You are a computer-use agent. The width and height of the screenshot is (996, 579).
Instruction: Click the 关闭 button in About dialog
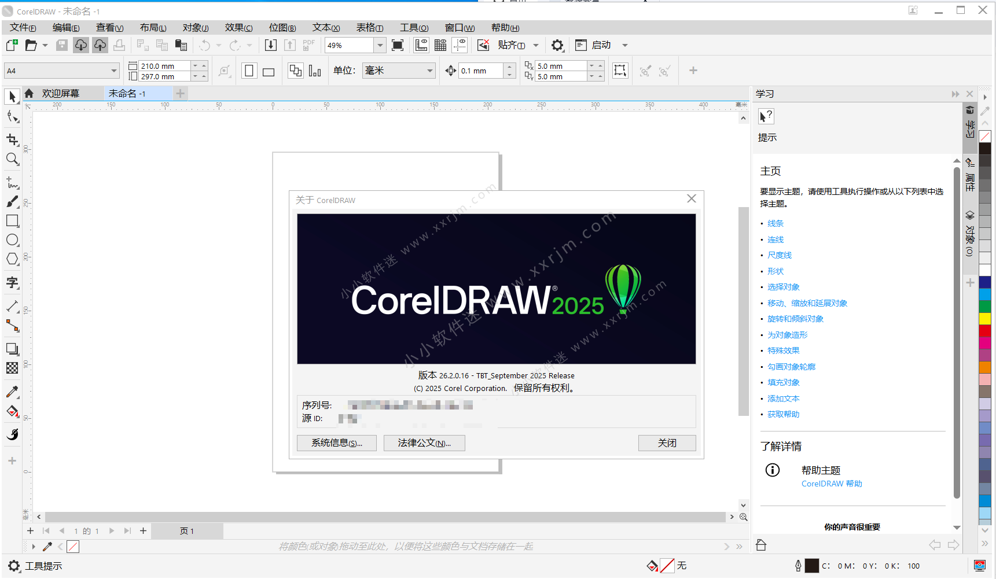coord(667,443)
